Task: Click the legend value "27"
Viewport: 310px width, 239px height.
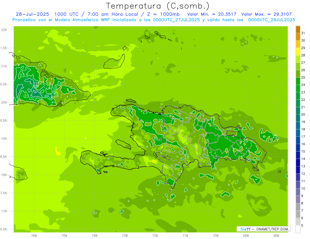Action: point(303,63)
